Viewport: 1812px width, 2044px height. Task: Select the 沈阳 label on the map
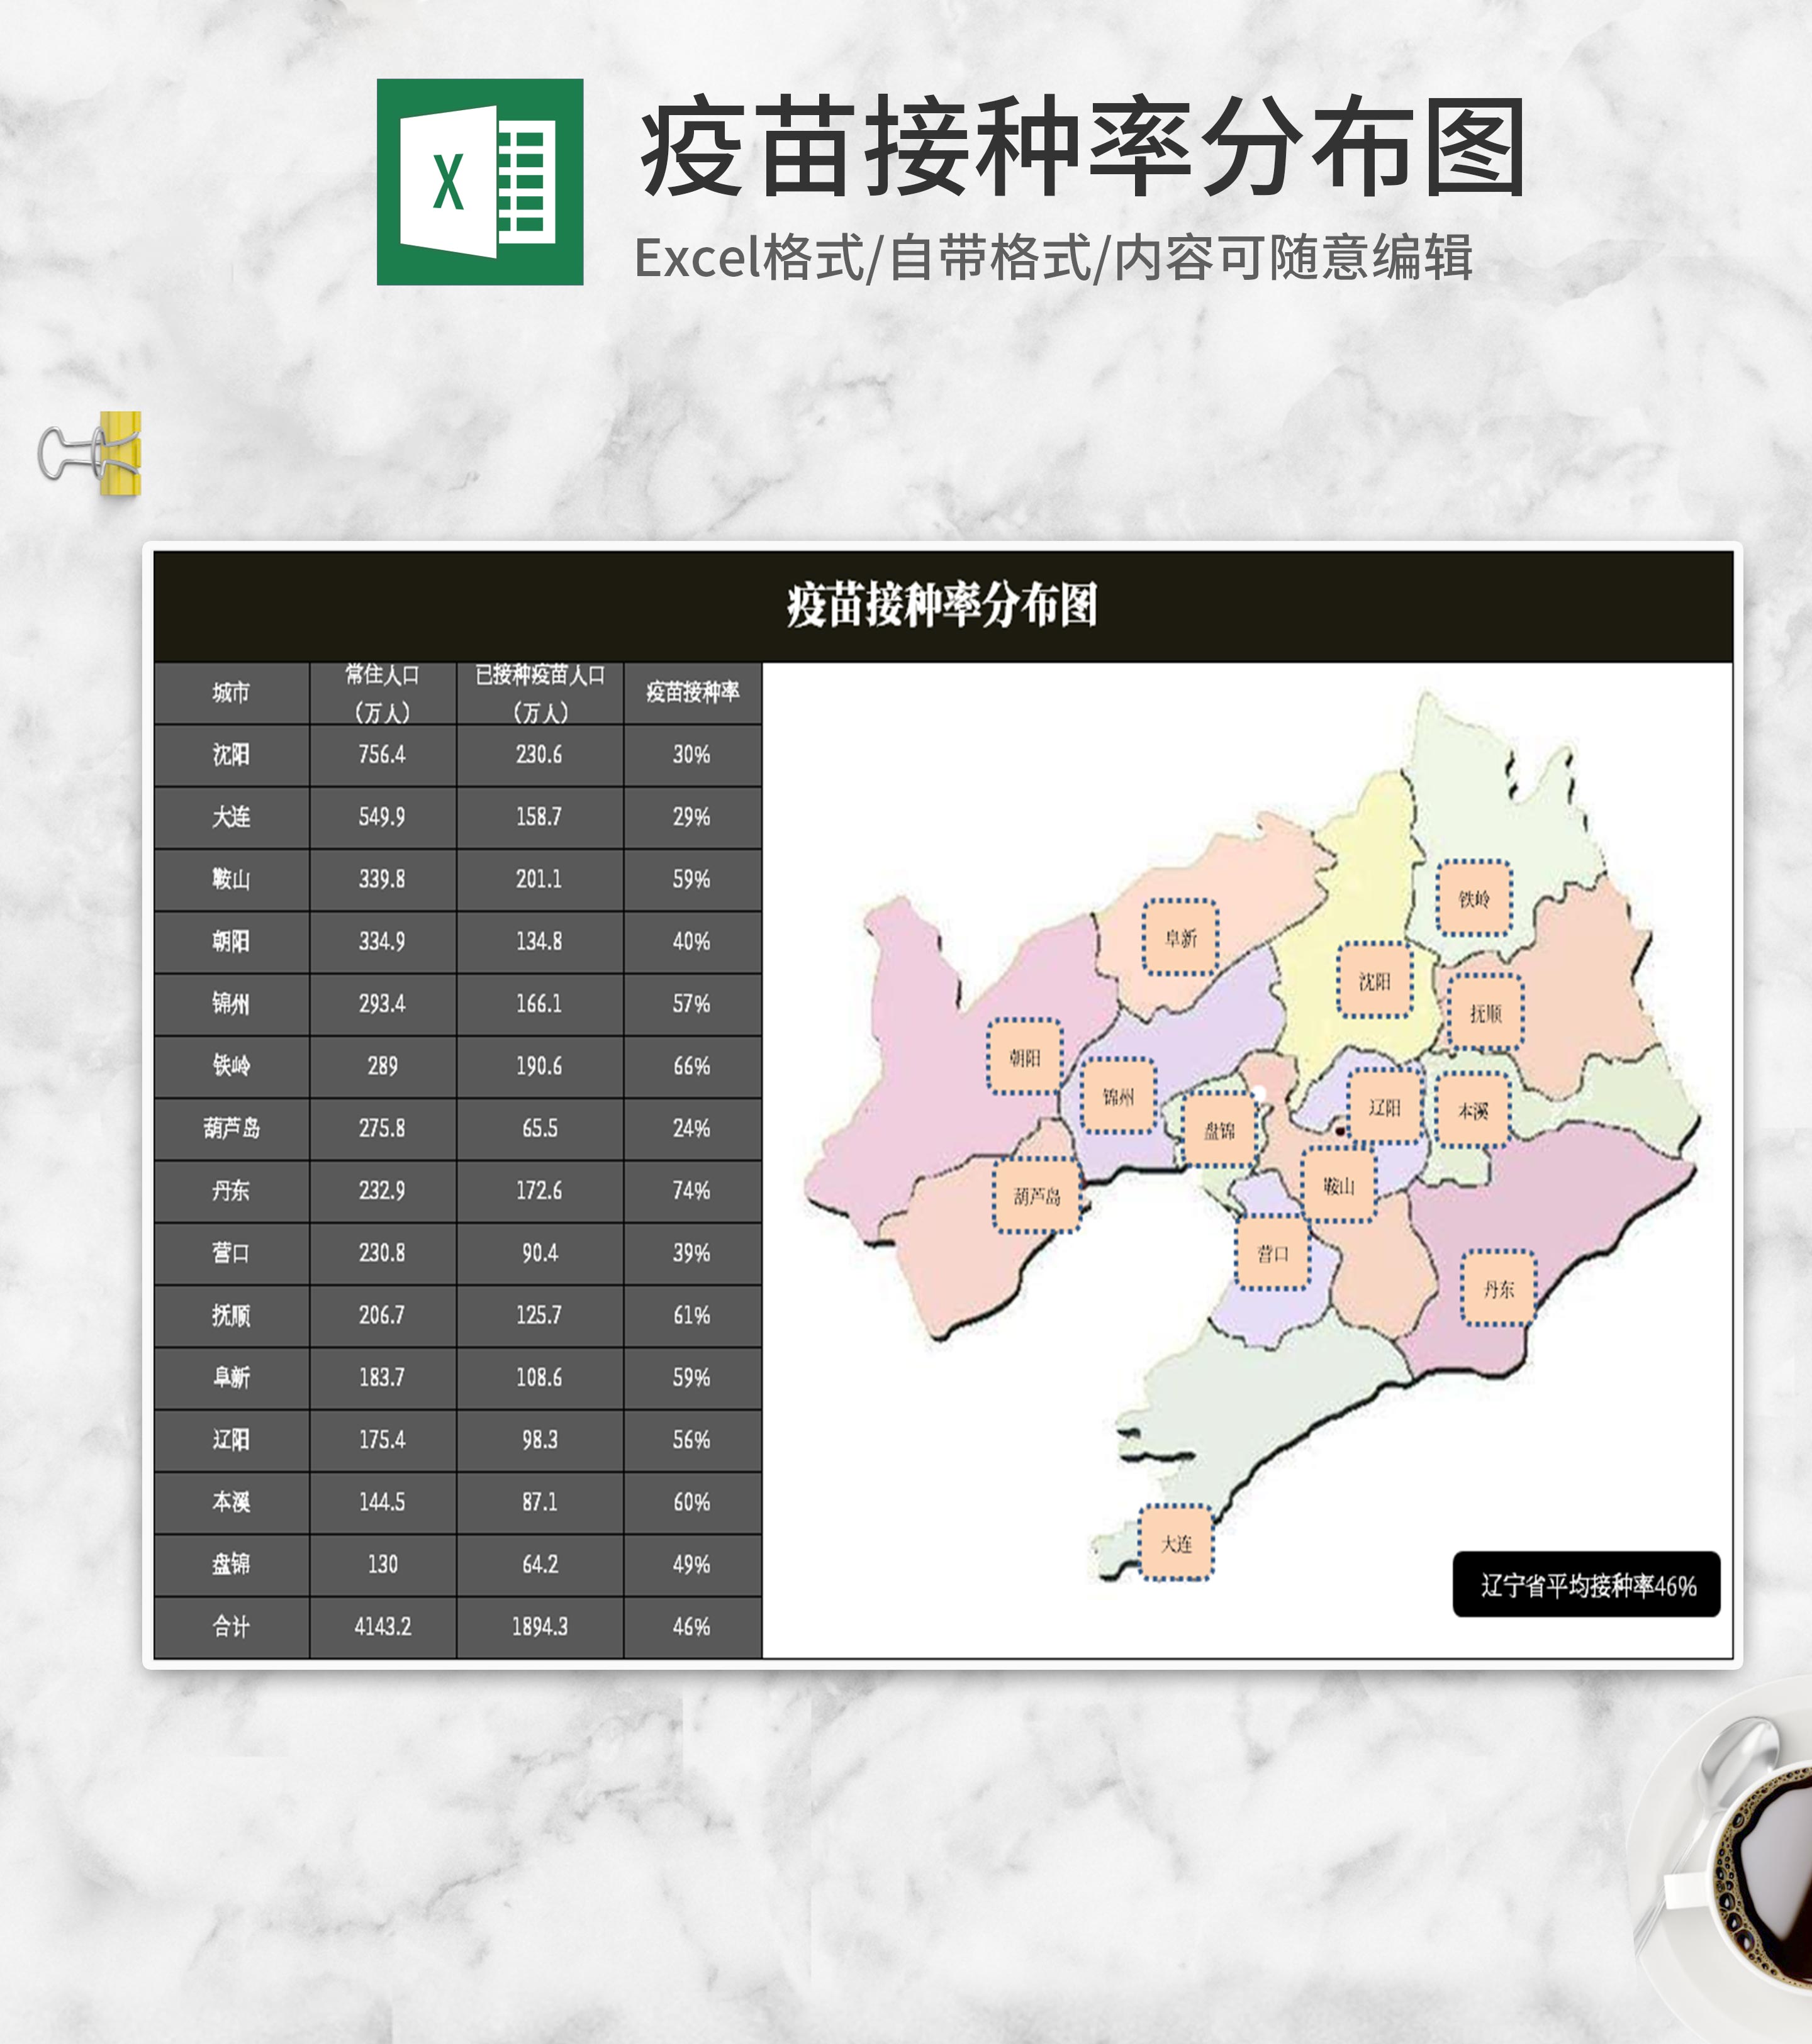pyautogui.click(x=1375, y=980)
